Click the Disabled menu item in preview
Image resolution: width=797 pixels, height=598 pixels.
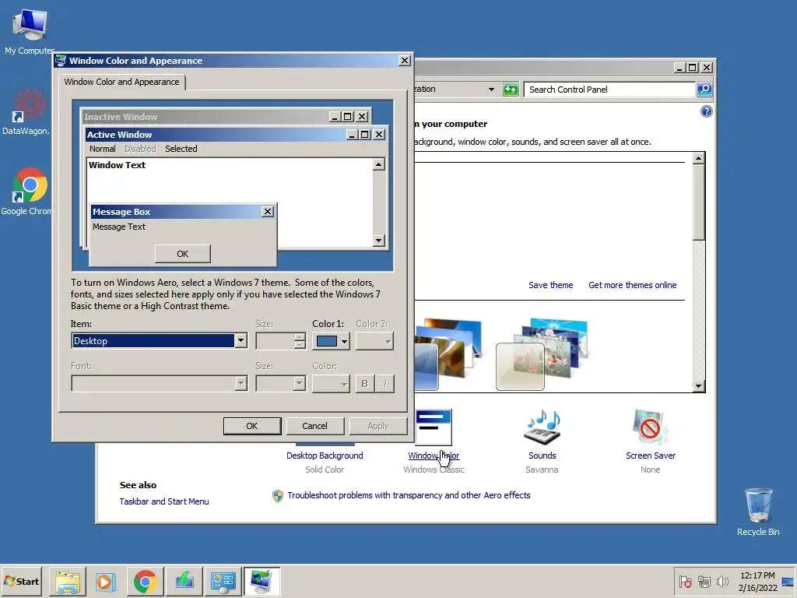coord(140,149)
